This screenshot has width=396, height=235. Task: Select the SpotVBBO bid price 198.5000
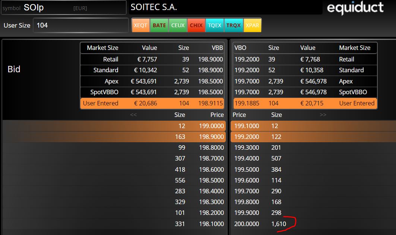click(x=210, y=92)
